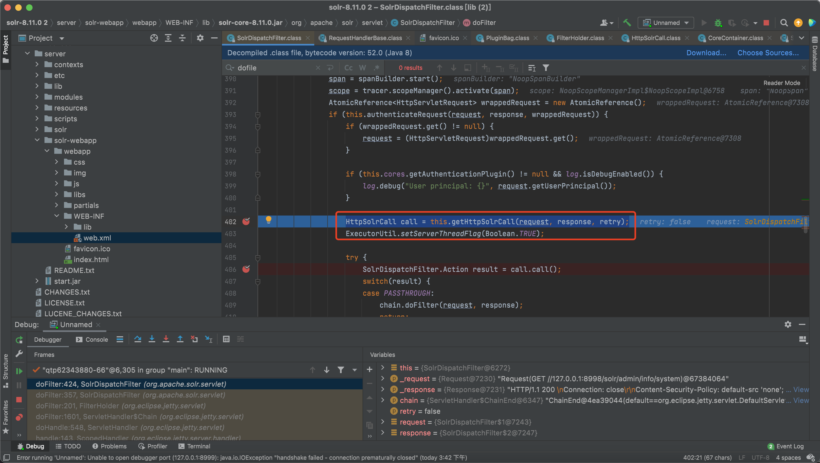Go to next search occurrence arrow

(x=453, y=68)
